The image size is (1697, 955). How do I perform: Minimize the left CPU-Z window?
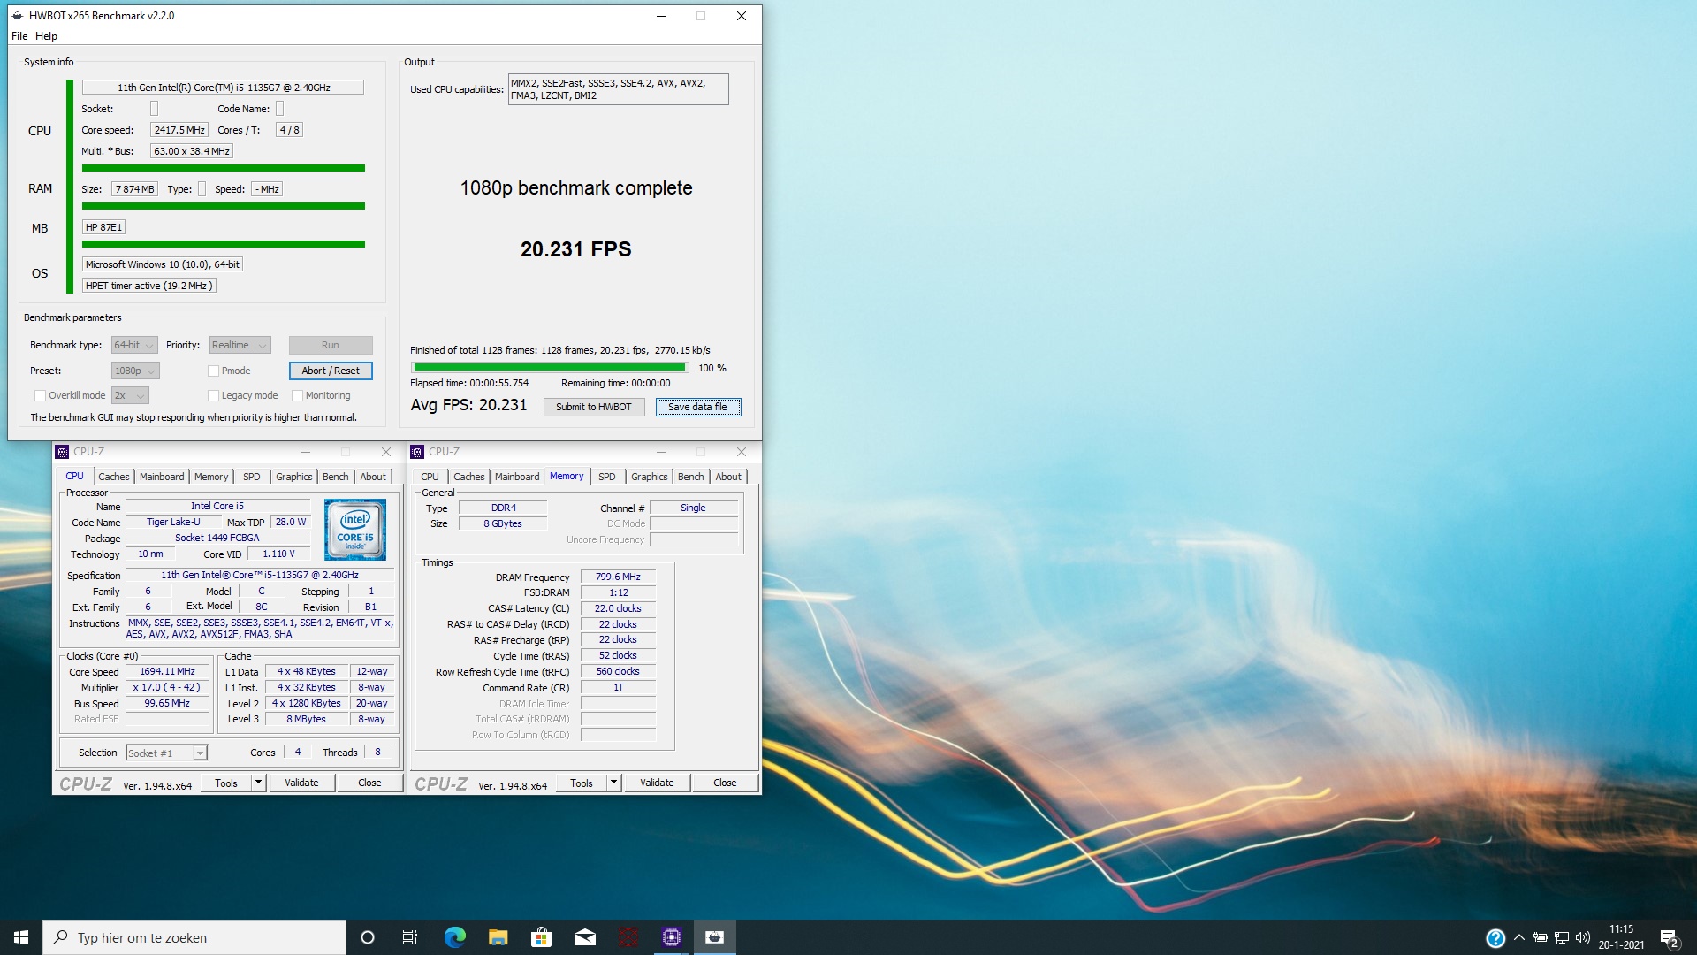tap(306, 452)
